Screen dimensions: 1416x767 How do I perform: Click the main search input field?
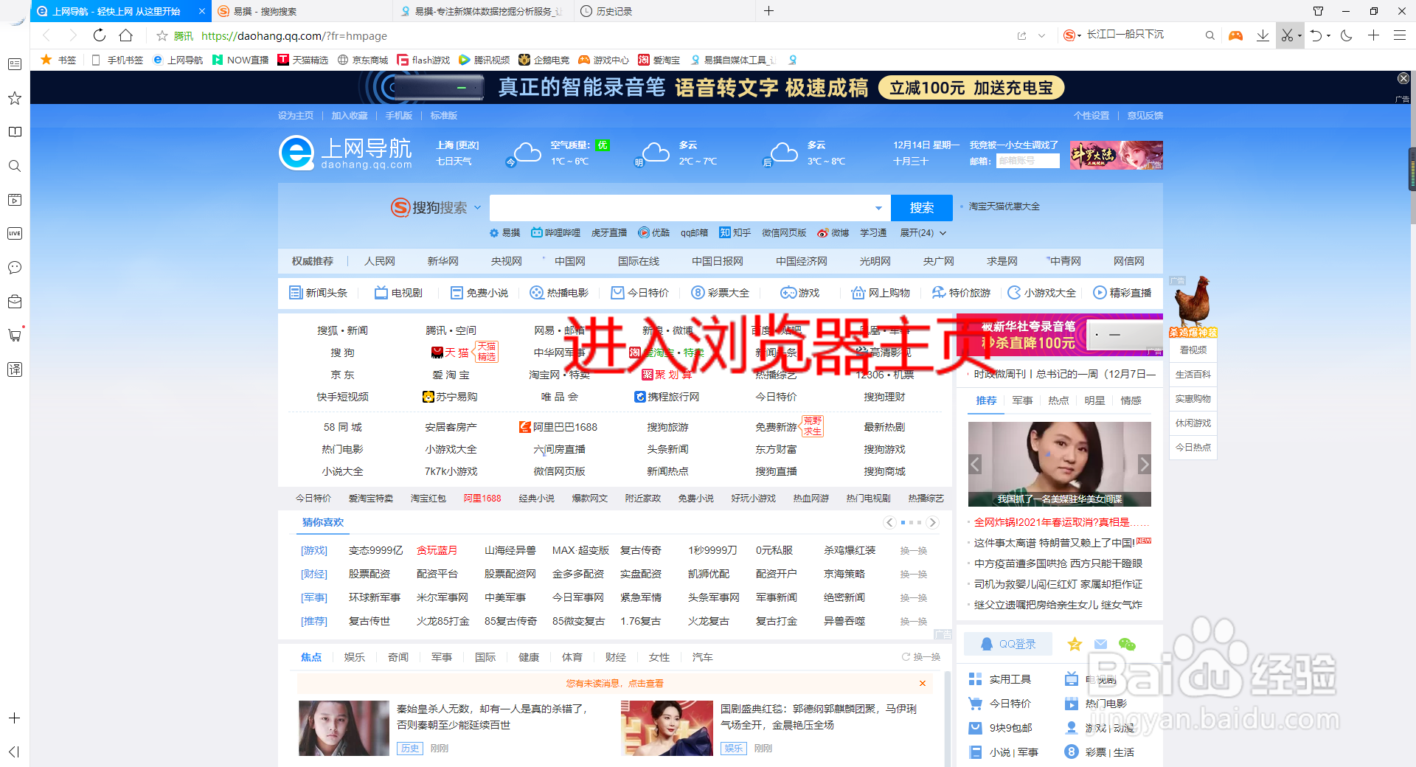tap(690, 208)
